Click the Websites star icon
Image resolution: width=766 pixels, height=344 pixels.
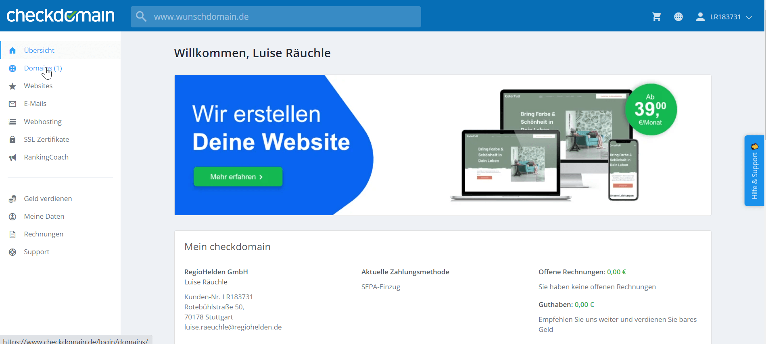(13, 86)
